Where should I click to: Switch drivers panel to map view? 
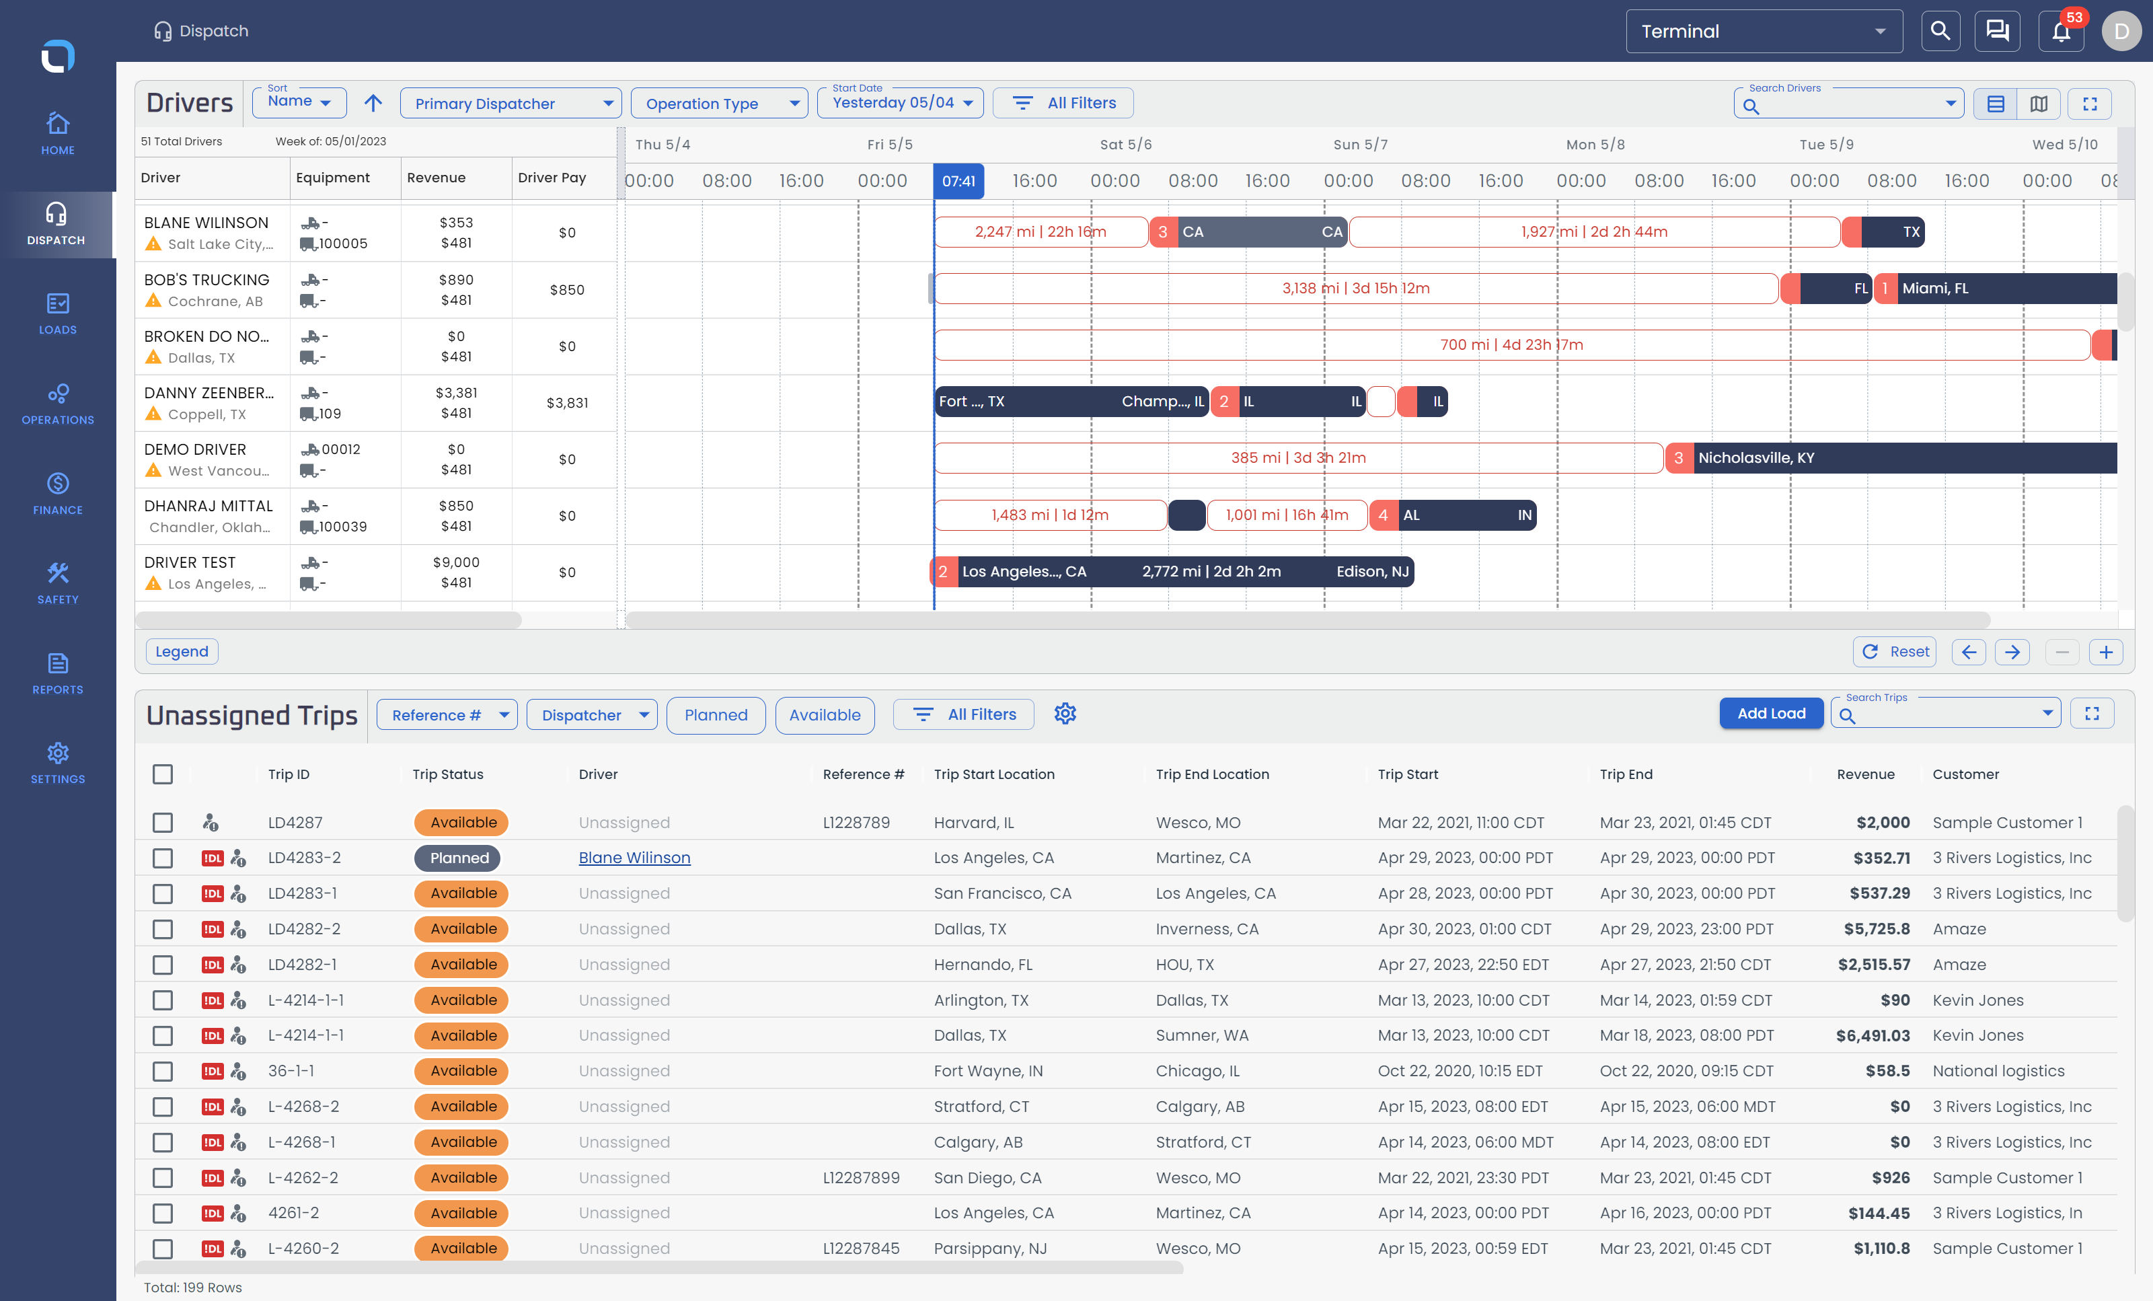tap(2039, 104)
